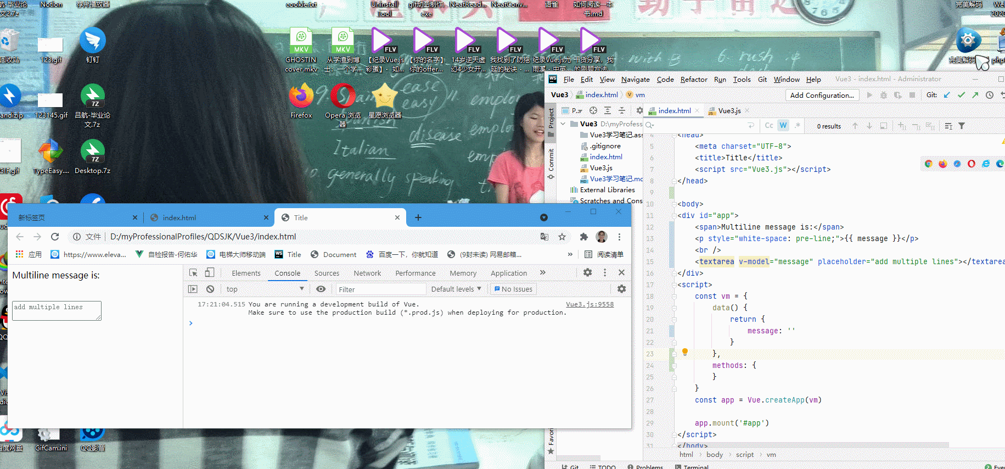Open 应用 apps bookmark shortcut
This screenshot has height=469, width=1005.
point(29,254)
